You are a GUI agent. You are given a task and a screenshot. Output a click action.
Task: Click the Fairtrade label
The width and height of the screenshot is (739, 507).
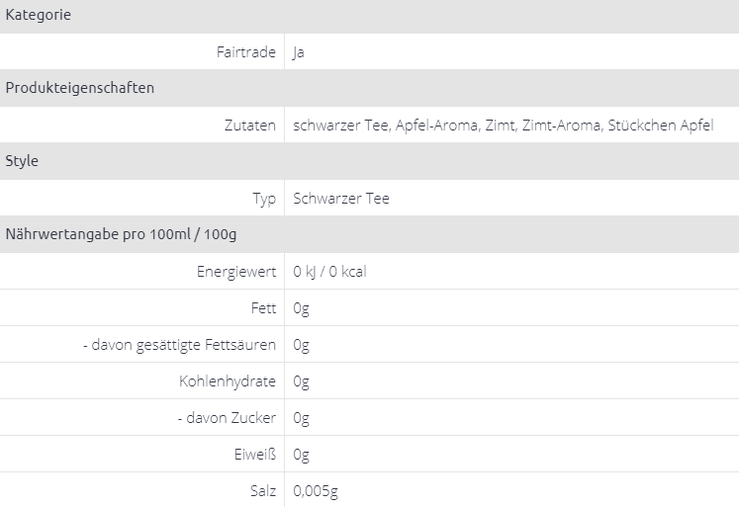pyautogui.click(x=245, y=52)
